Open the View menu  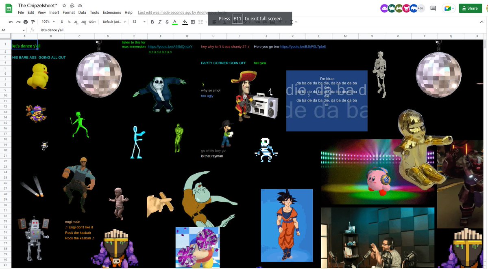[41, 13]
